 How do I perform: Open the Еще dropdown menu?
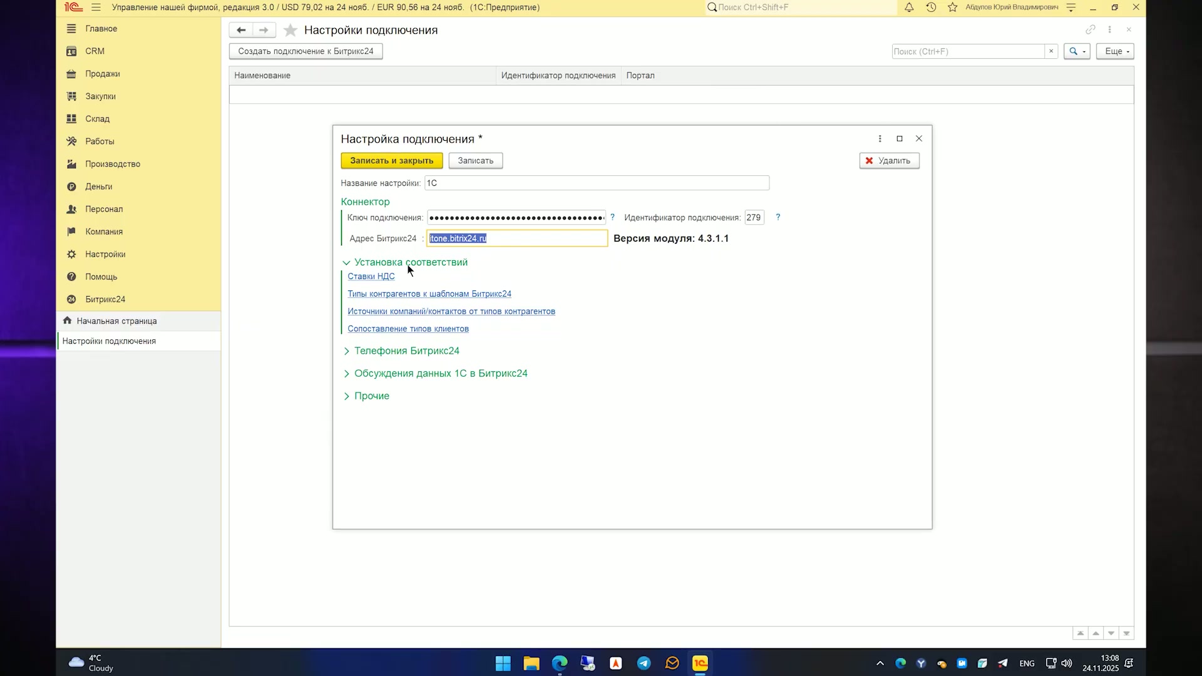click(1115, 51)
